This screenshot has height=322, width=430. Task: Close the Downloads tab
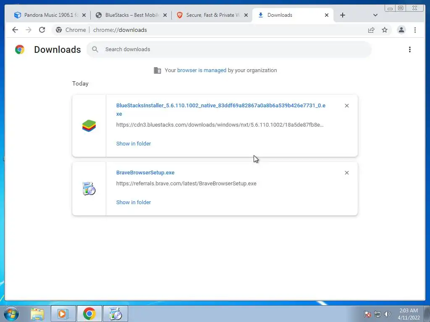point(327,16)
